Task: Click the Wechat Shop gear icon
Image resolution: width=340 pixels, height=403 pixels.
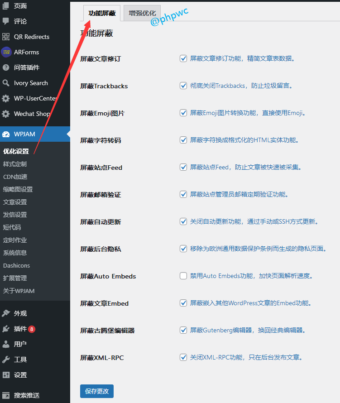Action: click(5, 114)
